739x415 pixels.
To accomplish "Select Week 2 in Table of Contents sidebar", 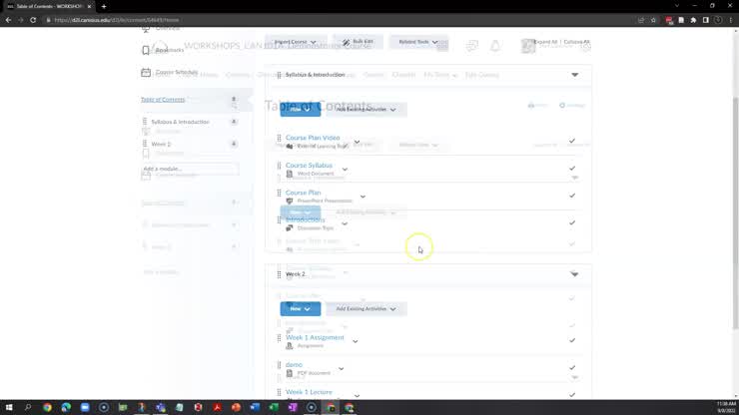I will pyautogui.click(x=161, y=145).
